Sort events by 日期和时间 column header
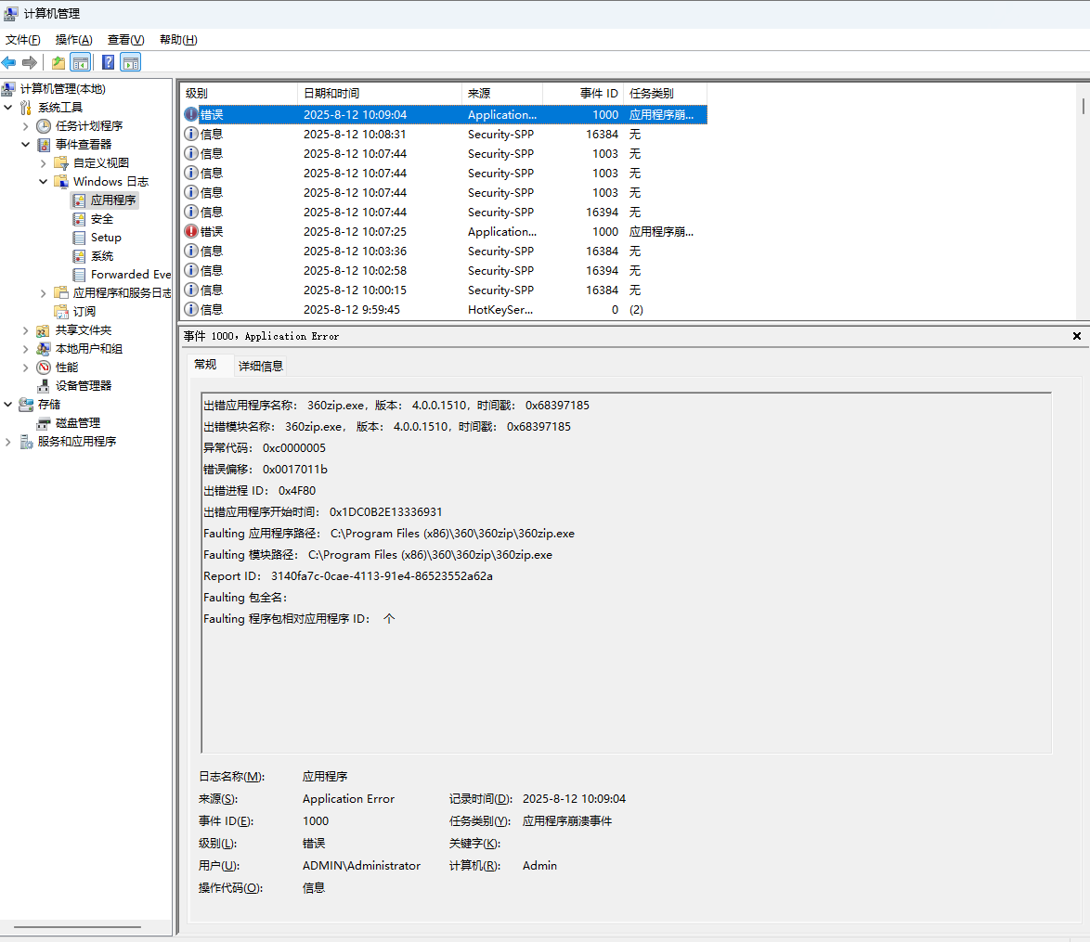This screenshot has width=1090, height=942. tap(379, 93)
